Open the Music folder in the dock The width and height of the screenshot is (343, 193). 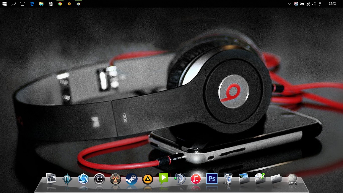260,179
